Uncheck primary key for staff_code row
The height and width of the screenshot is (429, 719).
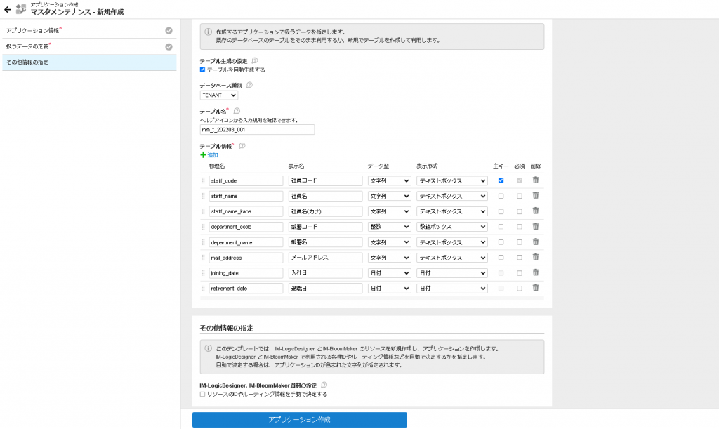coord(501,180)
